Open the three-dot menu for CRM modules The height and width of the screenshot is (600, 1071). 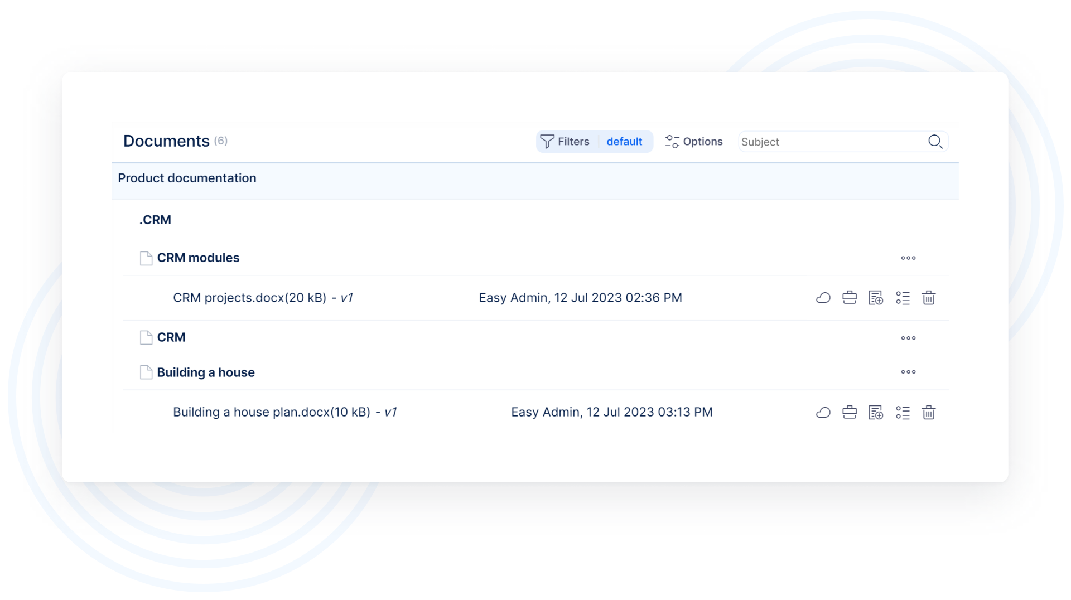tap(908, 258)
